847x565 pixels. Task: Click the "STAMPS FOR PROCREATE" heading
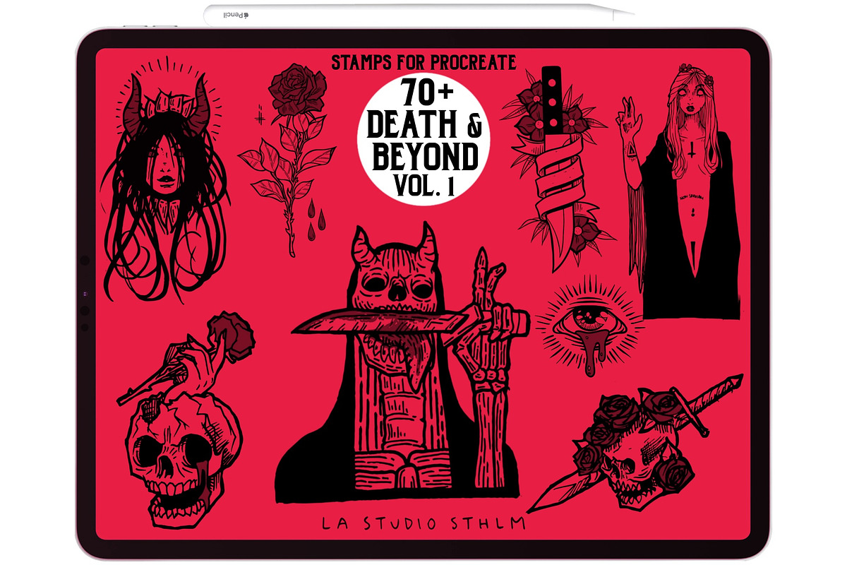(423, 63)
